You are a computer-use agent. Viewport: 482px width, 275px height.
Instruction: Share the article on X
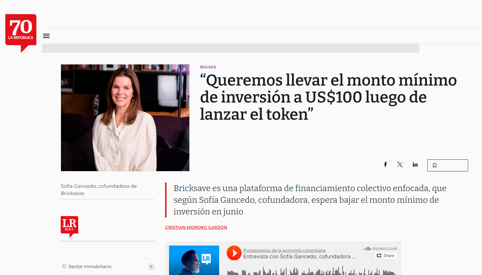[x=400, y=164]
